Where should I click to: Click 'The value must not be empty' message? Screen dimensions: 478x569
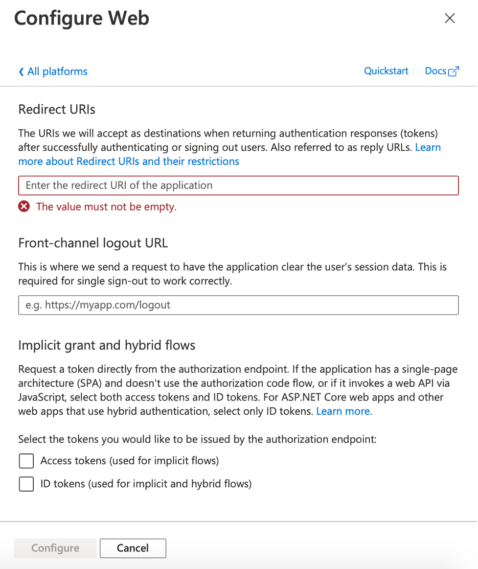coord(106,207)
